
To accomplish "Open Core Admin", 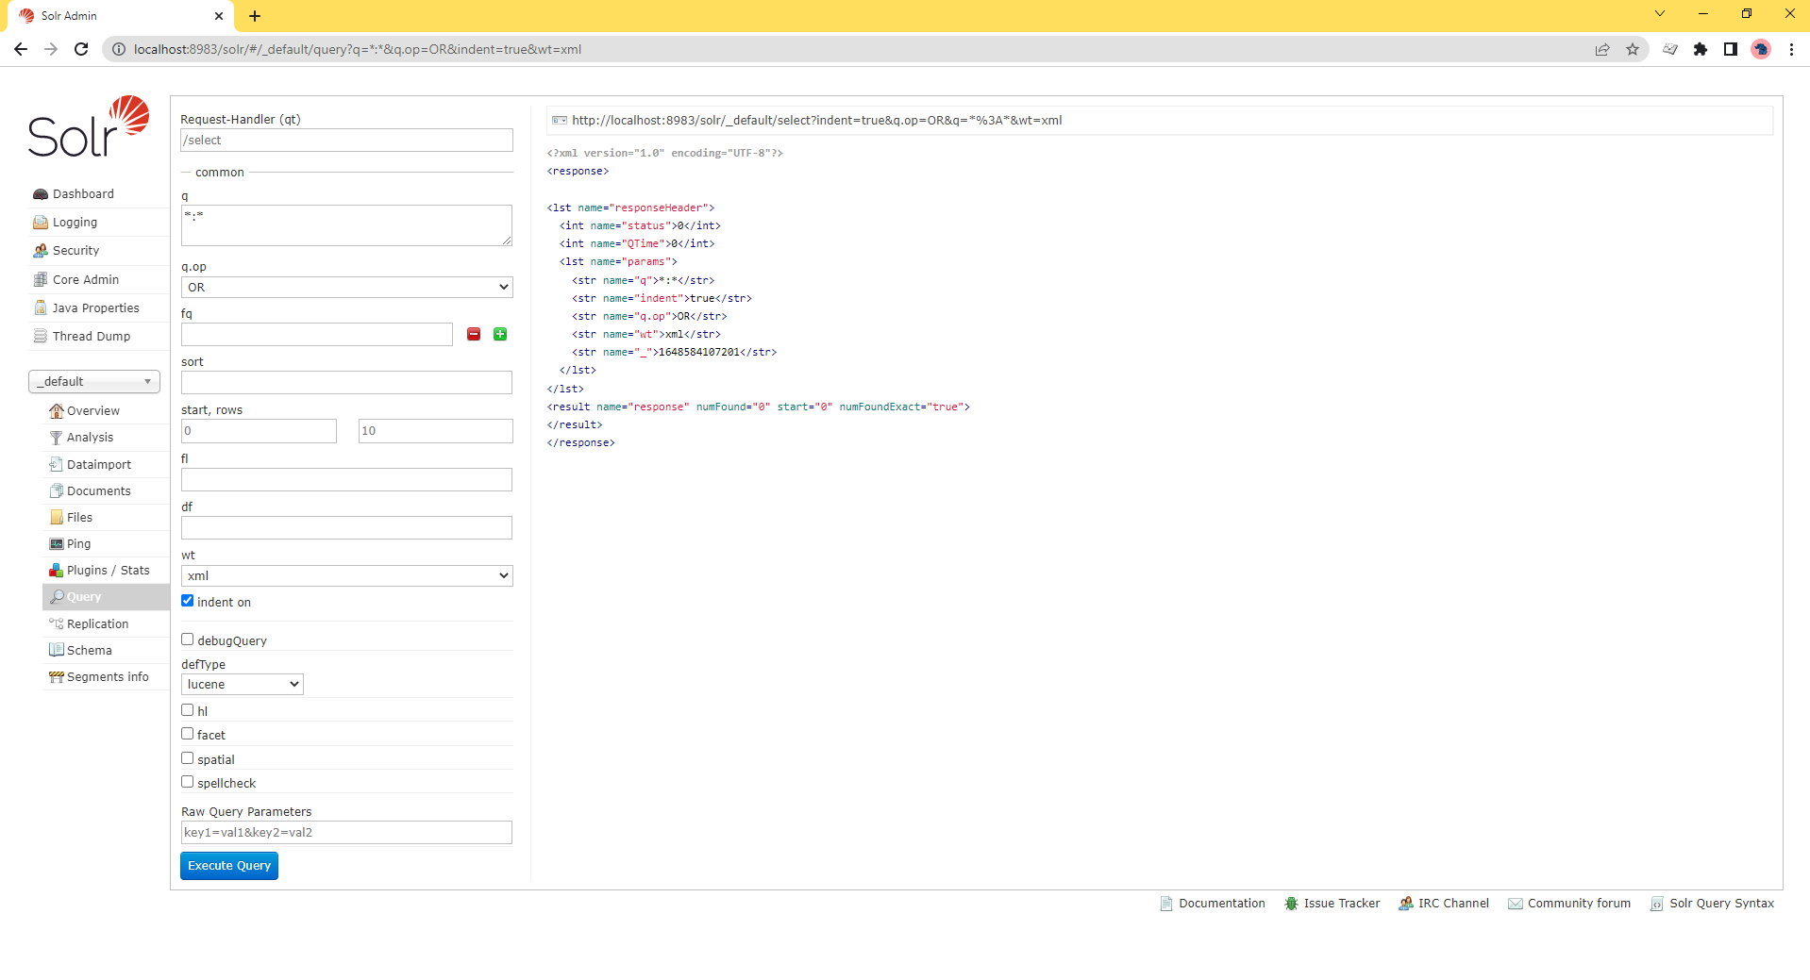I will 85,279.
